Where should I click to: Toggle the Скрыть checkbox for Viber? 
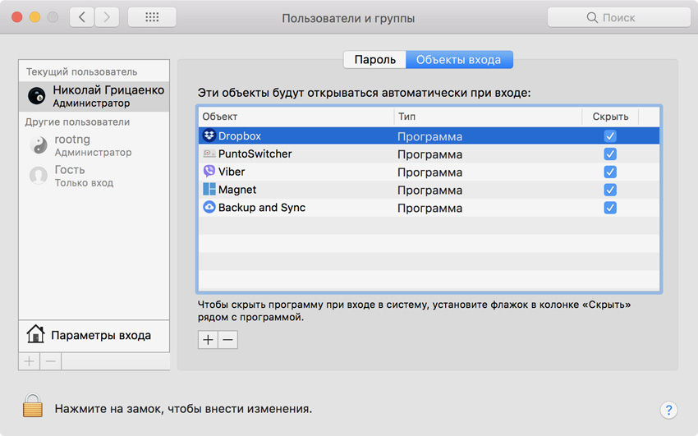(609, 172)
